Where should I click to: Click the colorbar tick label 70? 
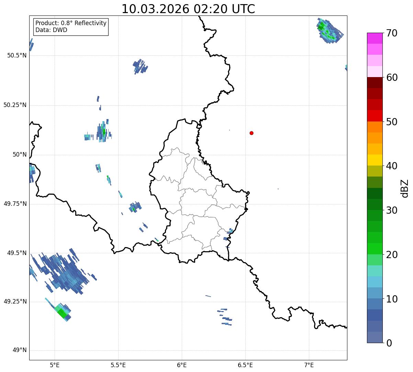click(x=392, y=33)
